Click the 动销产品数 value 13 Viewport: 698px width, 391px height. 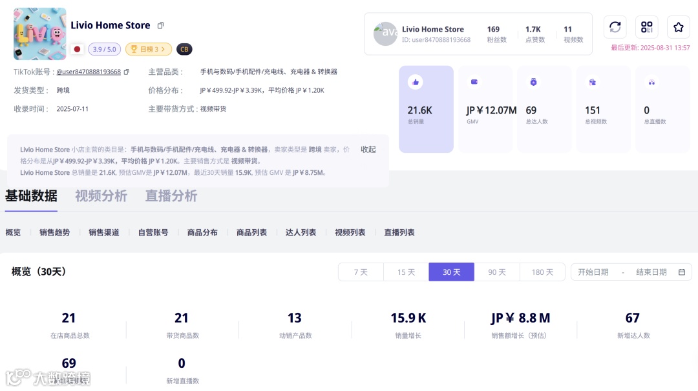[294, 317]
